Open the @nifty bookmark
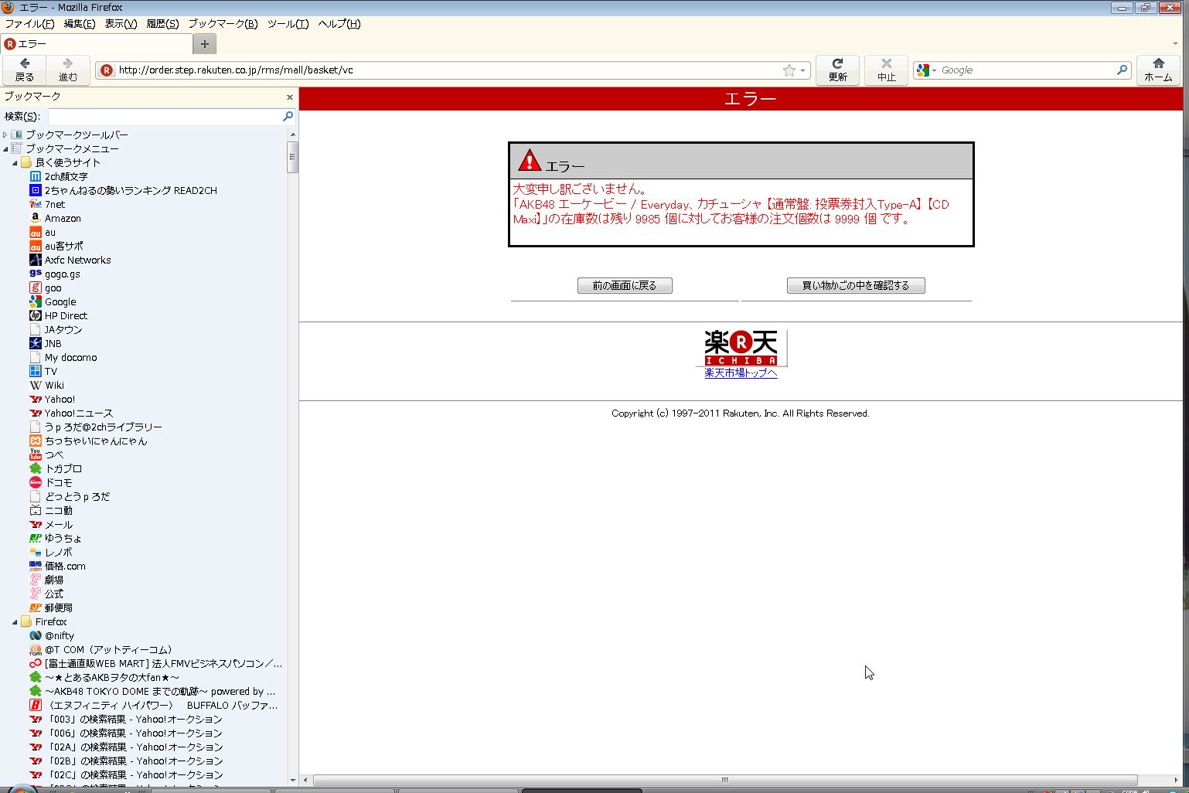 (x=52, y=636)
